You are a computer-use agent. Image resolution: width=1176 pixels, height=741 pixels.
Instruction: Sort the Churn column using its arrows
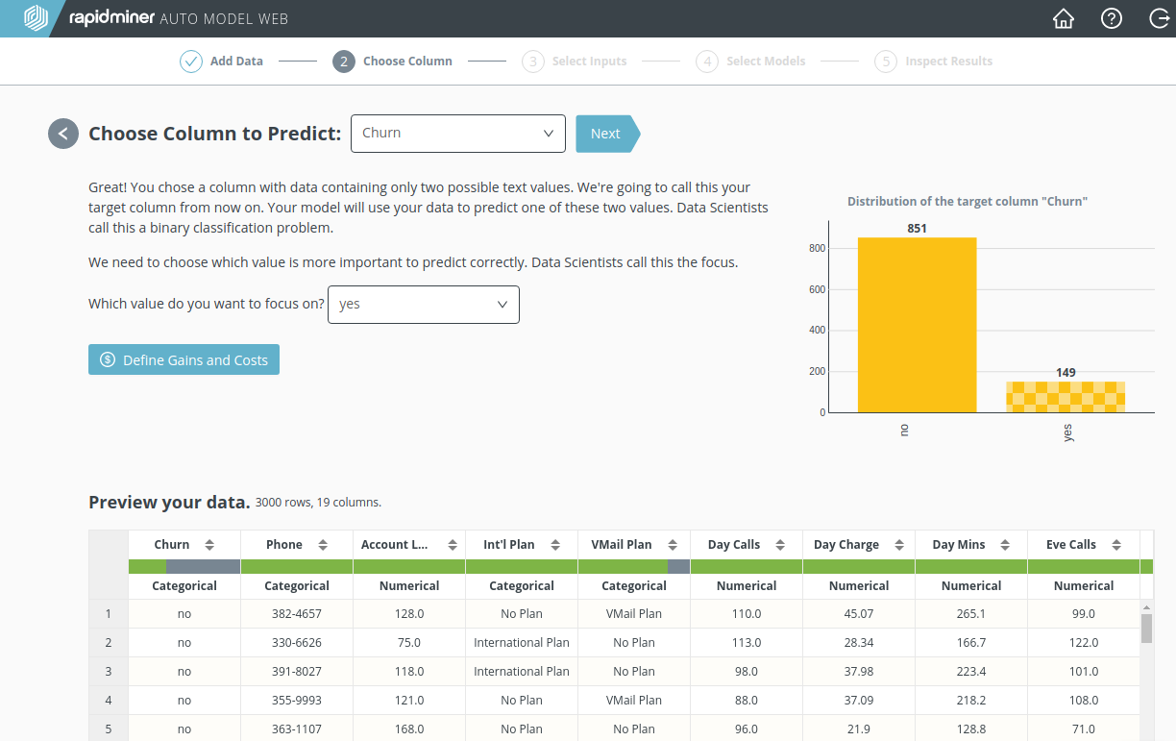coord(208,545)
